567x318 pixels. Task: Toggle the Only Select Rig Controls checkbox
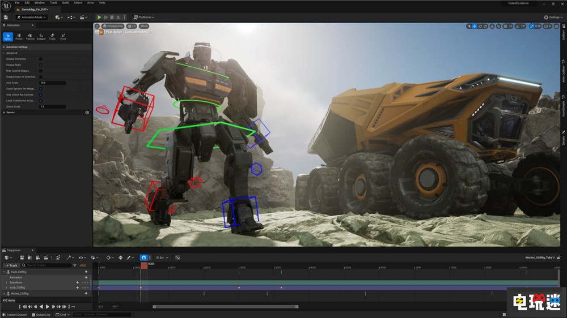40,94
